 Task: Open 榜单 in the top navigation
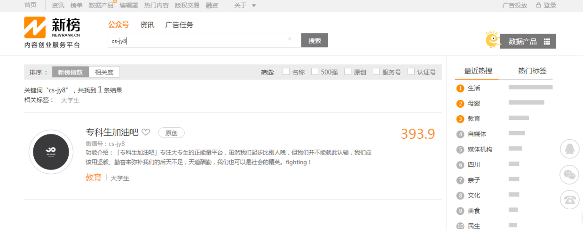[76, 5]
